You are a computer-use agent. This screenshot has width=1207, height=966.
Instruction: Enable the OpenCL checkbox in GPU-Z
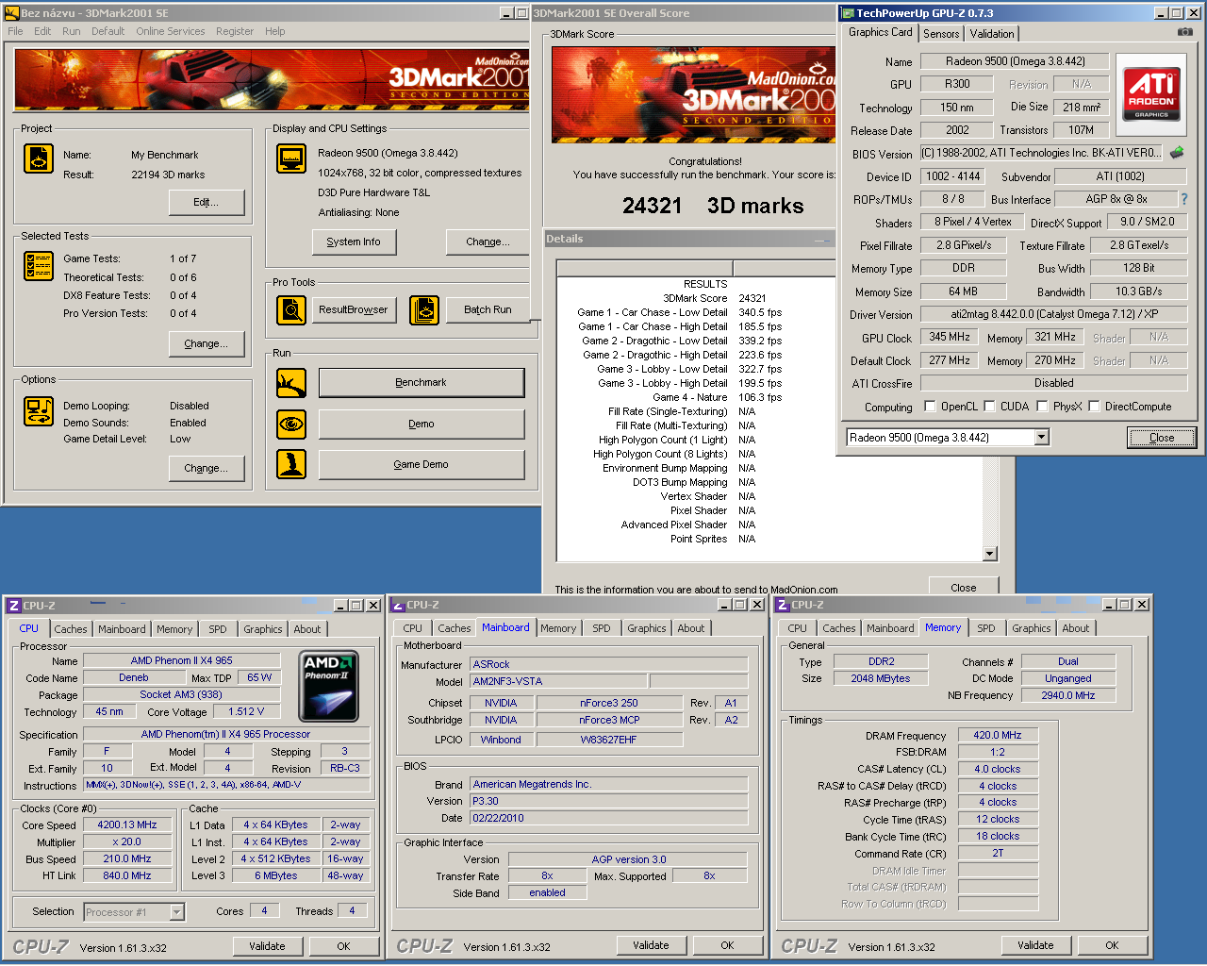coord(931,407)
